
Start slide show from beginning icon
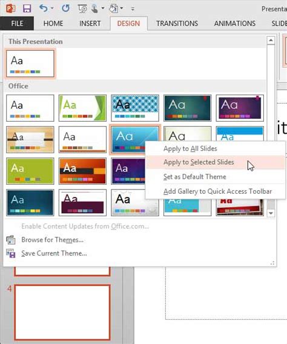(82, 8)
